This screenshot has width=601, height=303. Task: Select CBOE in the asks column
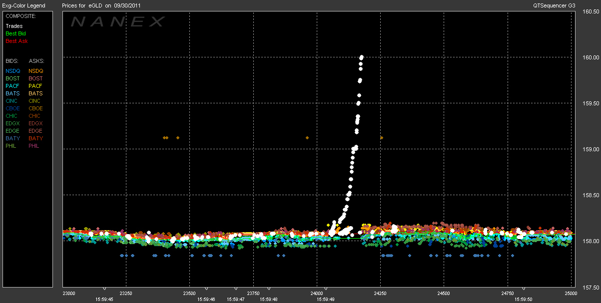[36, 108]
